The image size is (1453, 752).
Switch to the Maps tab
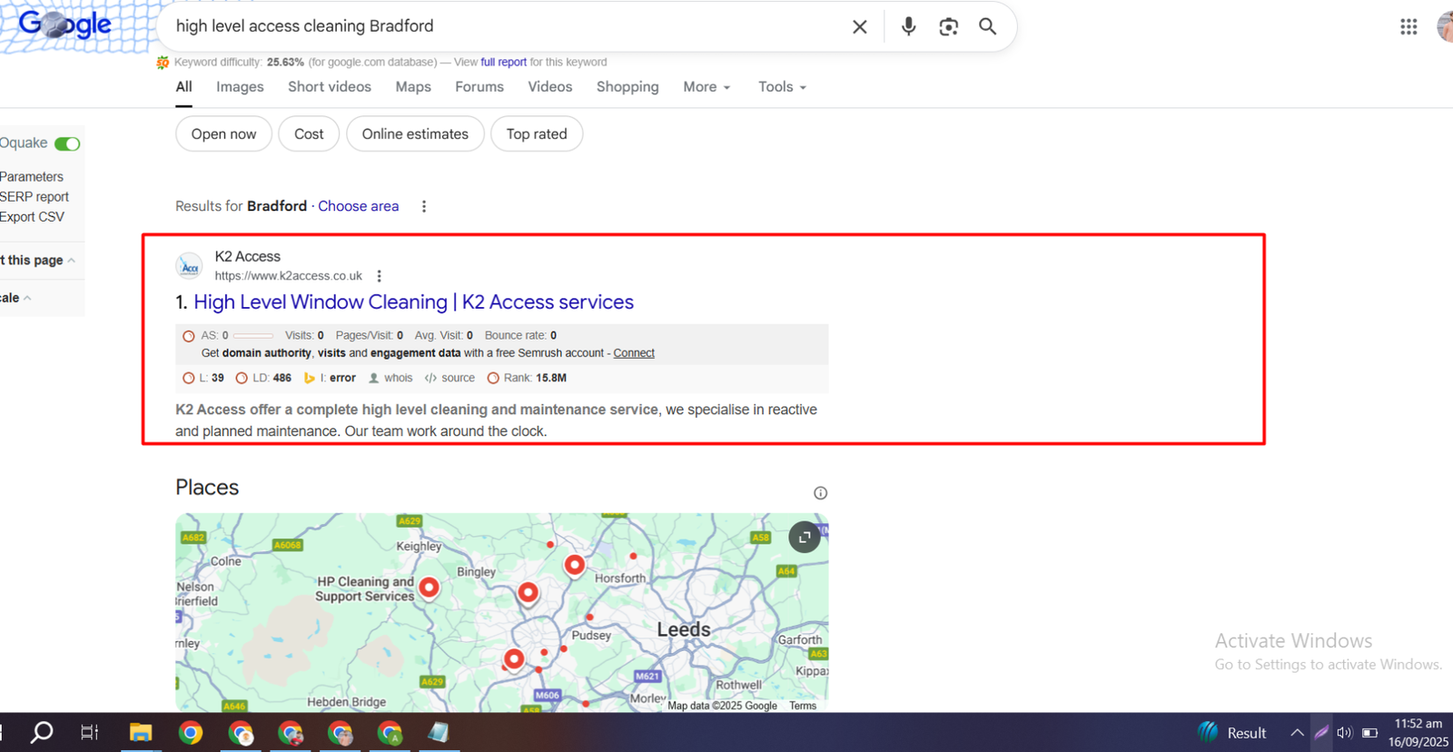[413, 87]
